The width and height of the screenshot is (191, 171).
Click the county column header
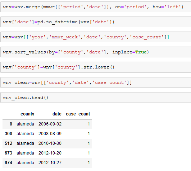coord(27,114)
